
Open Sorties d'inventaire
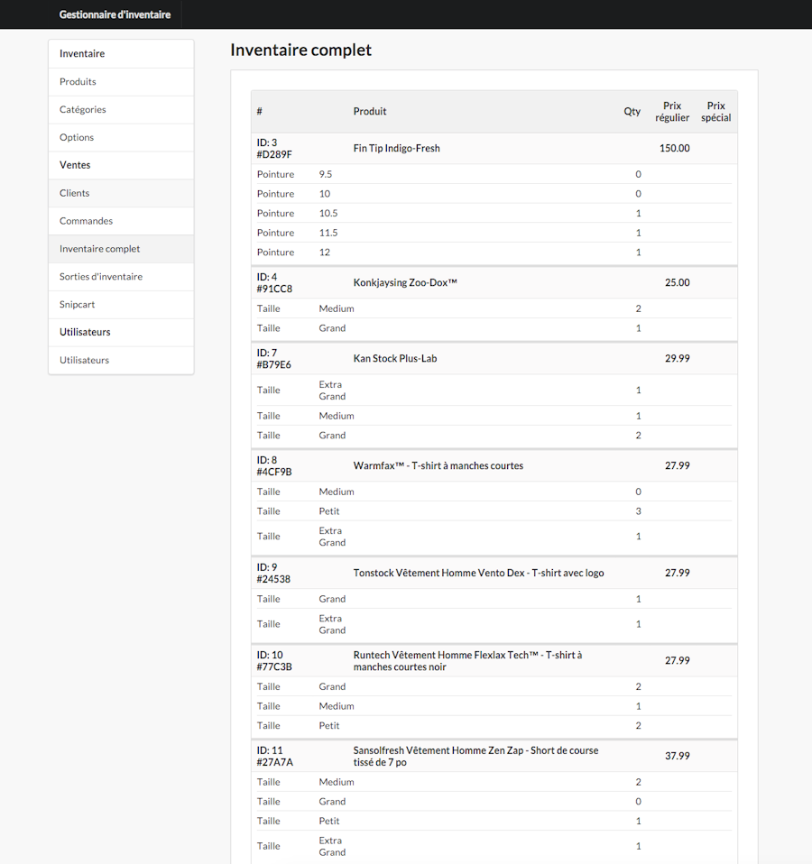click(121, 277)
